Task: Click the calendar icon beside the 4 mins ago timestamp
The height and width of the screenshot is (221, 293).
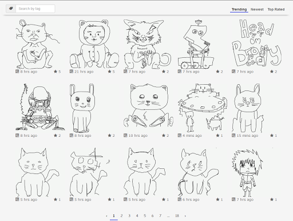Action: tap(180, 136)
